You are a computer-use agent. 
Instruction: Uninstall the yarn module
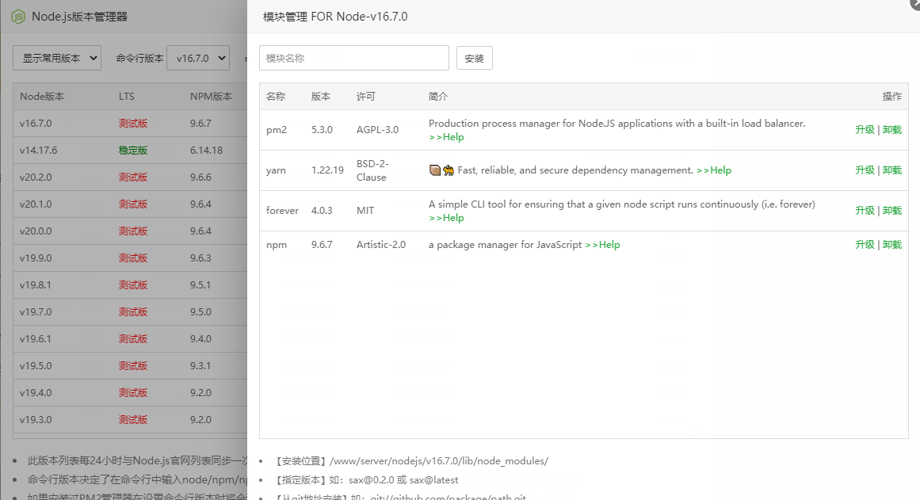point(892,170)
